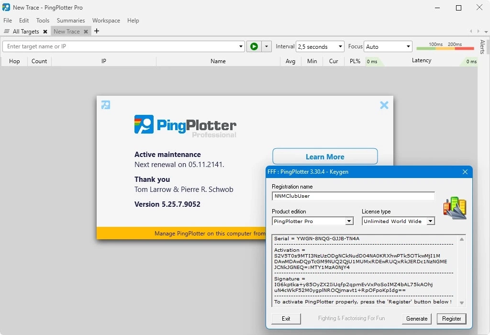Open the Interval dropdown
This screenshot has height=335, width=490.
pos(320,46)
